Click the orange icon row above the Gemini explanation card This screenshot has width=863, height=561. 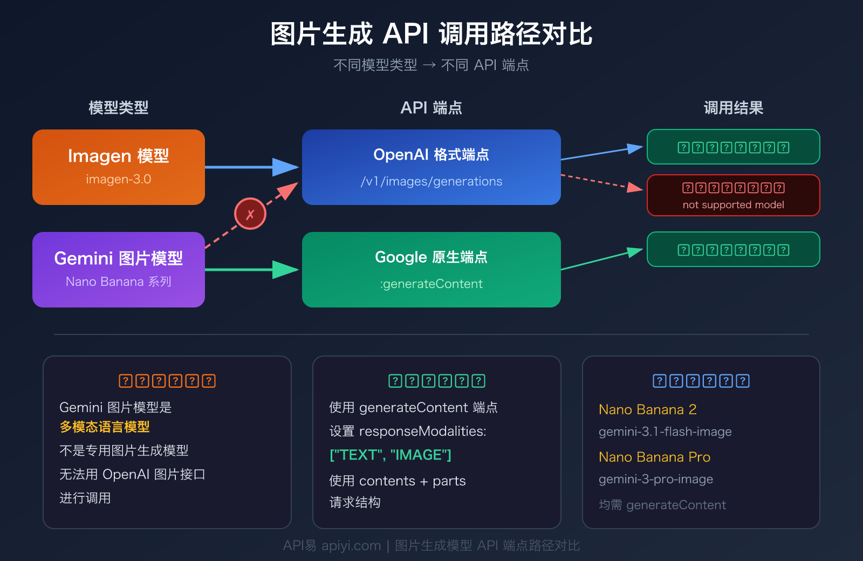166,380
